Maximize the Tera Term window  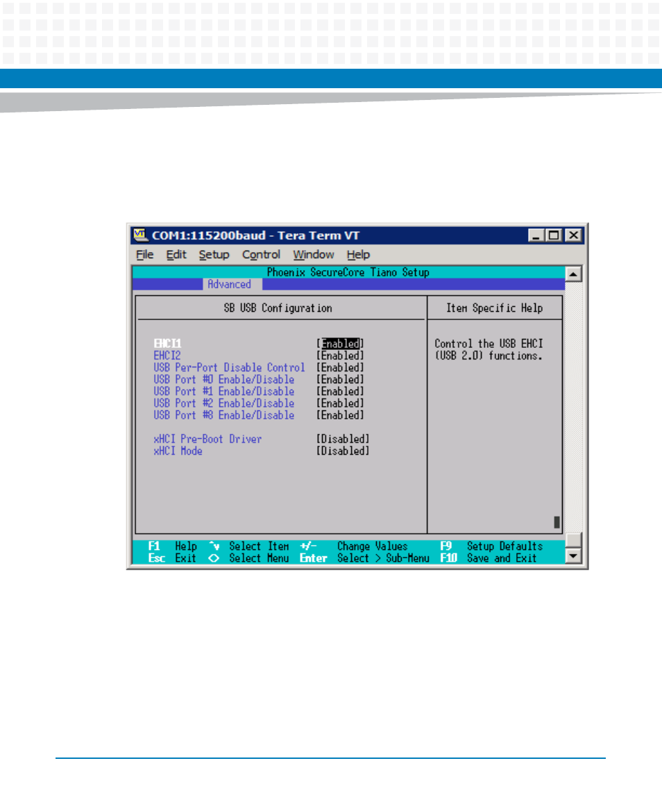coord(553,235)
